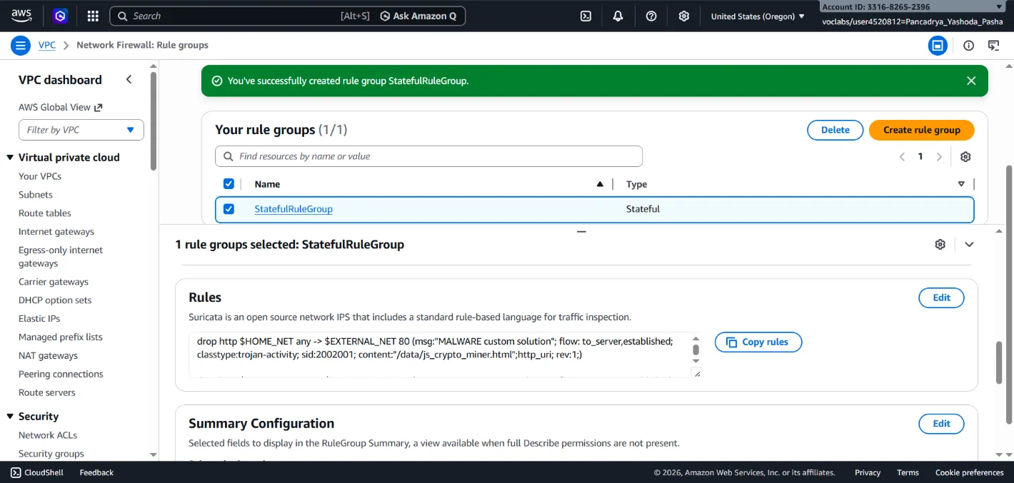Click the blue split panel icon
Screen dimensions: 1014x483
click(x=938, y=46)
